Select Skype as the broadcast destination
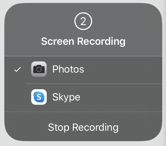Image resolution: width=166 pixels, height=146 pixels. [x=83, y=98]
